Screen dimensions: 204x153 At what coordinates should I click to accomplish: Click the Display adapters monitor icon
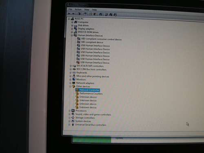tap(75, 29)
